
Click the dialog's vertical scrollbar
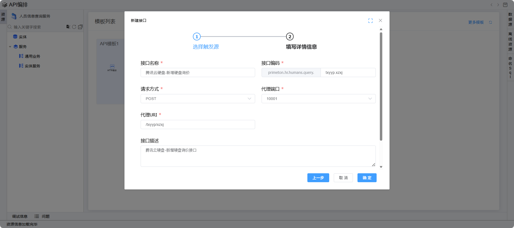pos(381,86)
